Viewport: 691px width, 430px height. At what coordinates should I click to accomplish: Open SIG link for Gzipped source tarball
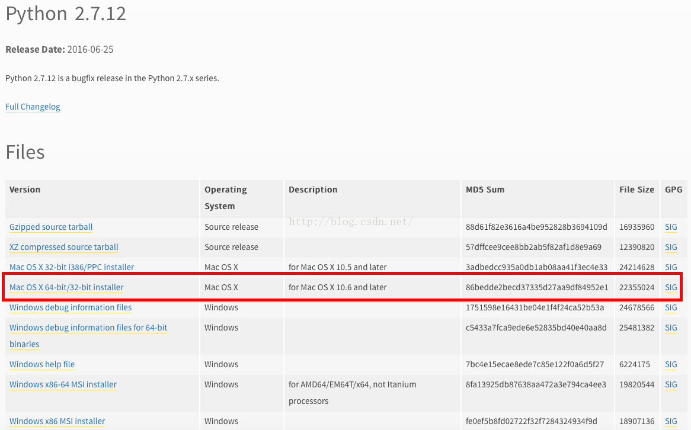click(671, 227)
